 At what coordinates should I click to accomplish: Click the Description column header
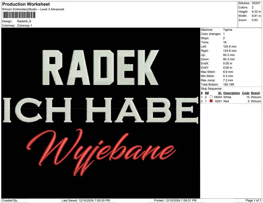point(231,93)
